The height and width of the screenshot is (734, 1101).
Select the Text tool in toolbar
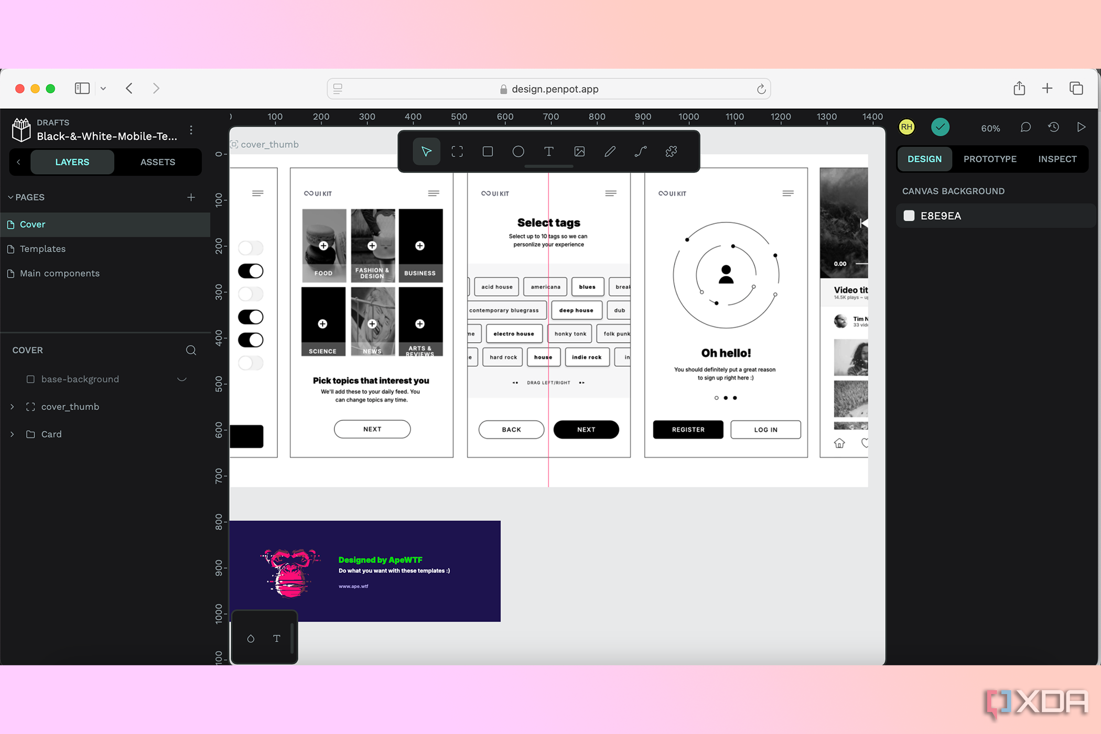pyautogui.click(x=549, y=152)
